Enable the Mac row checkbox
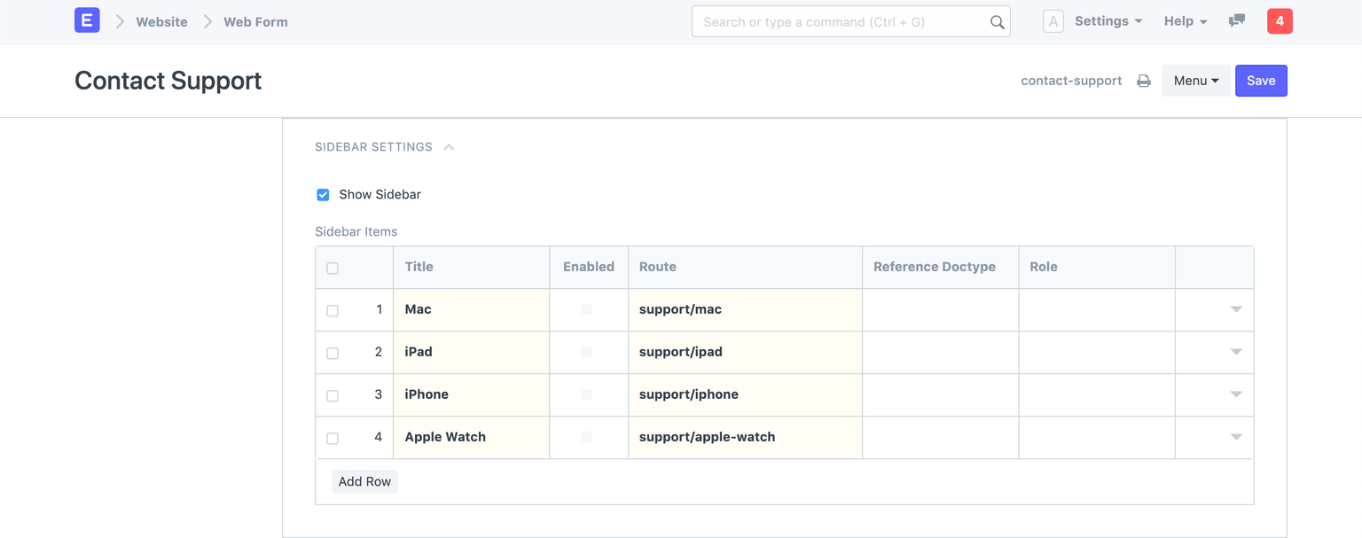1362x538 pixels. click(x=587, y=309)
